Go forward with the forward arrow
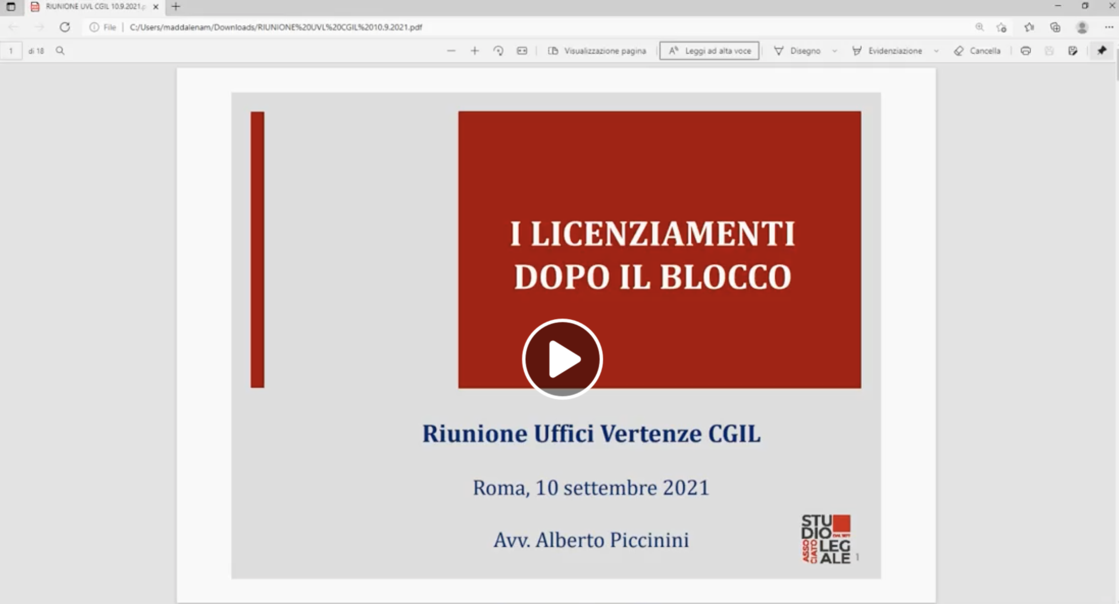Image resolution: width=1119 pixels, height=604 pixels. point(39,27)
